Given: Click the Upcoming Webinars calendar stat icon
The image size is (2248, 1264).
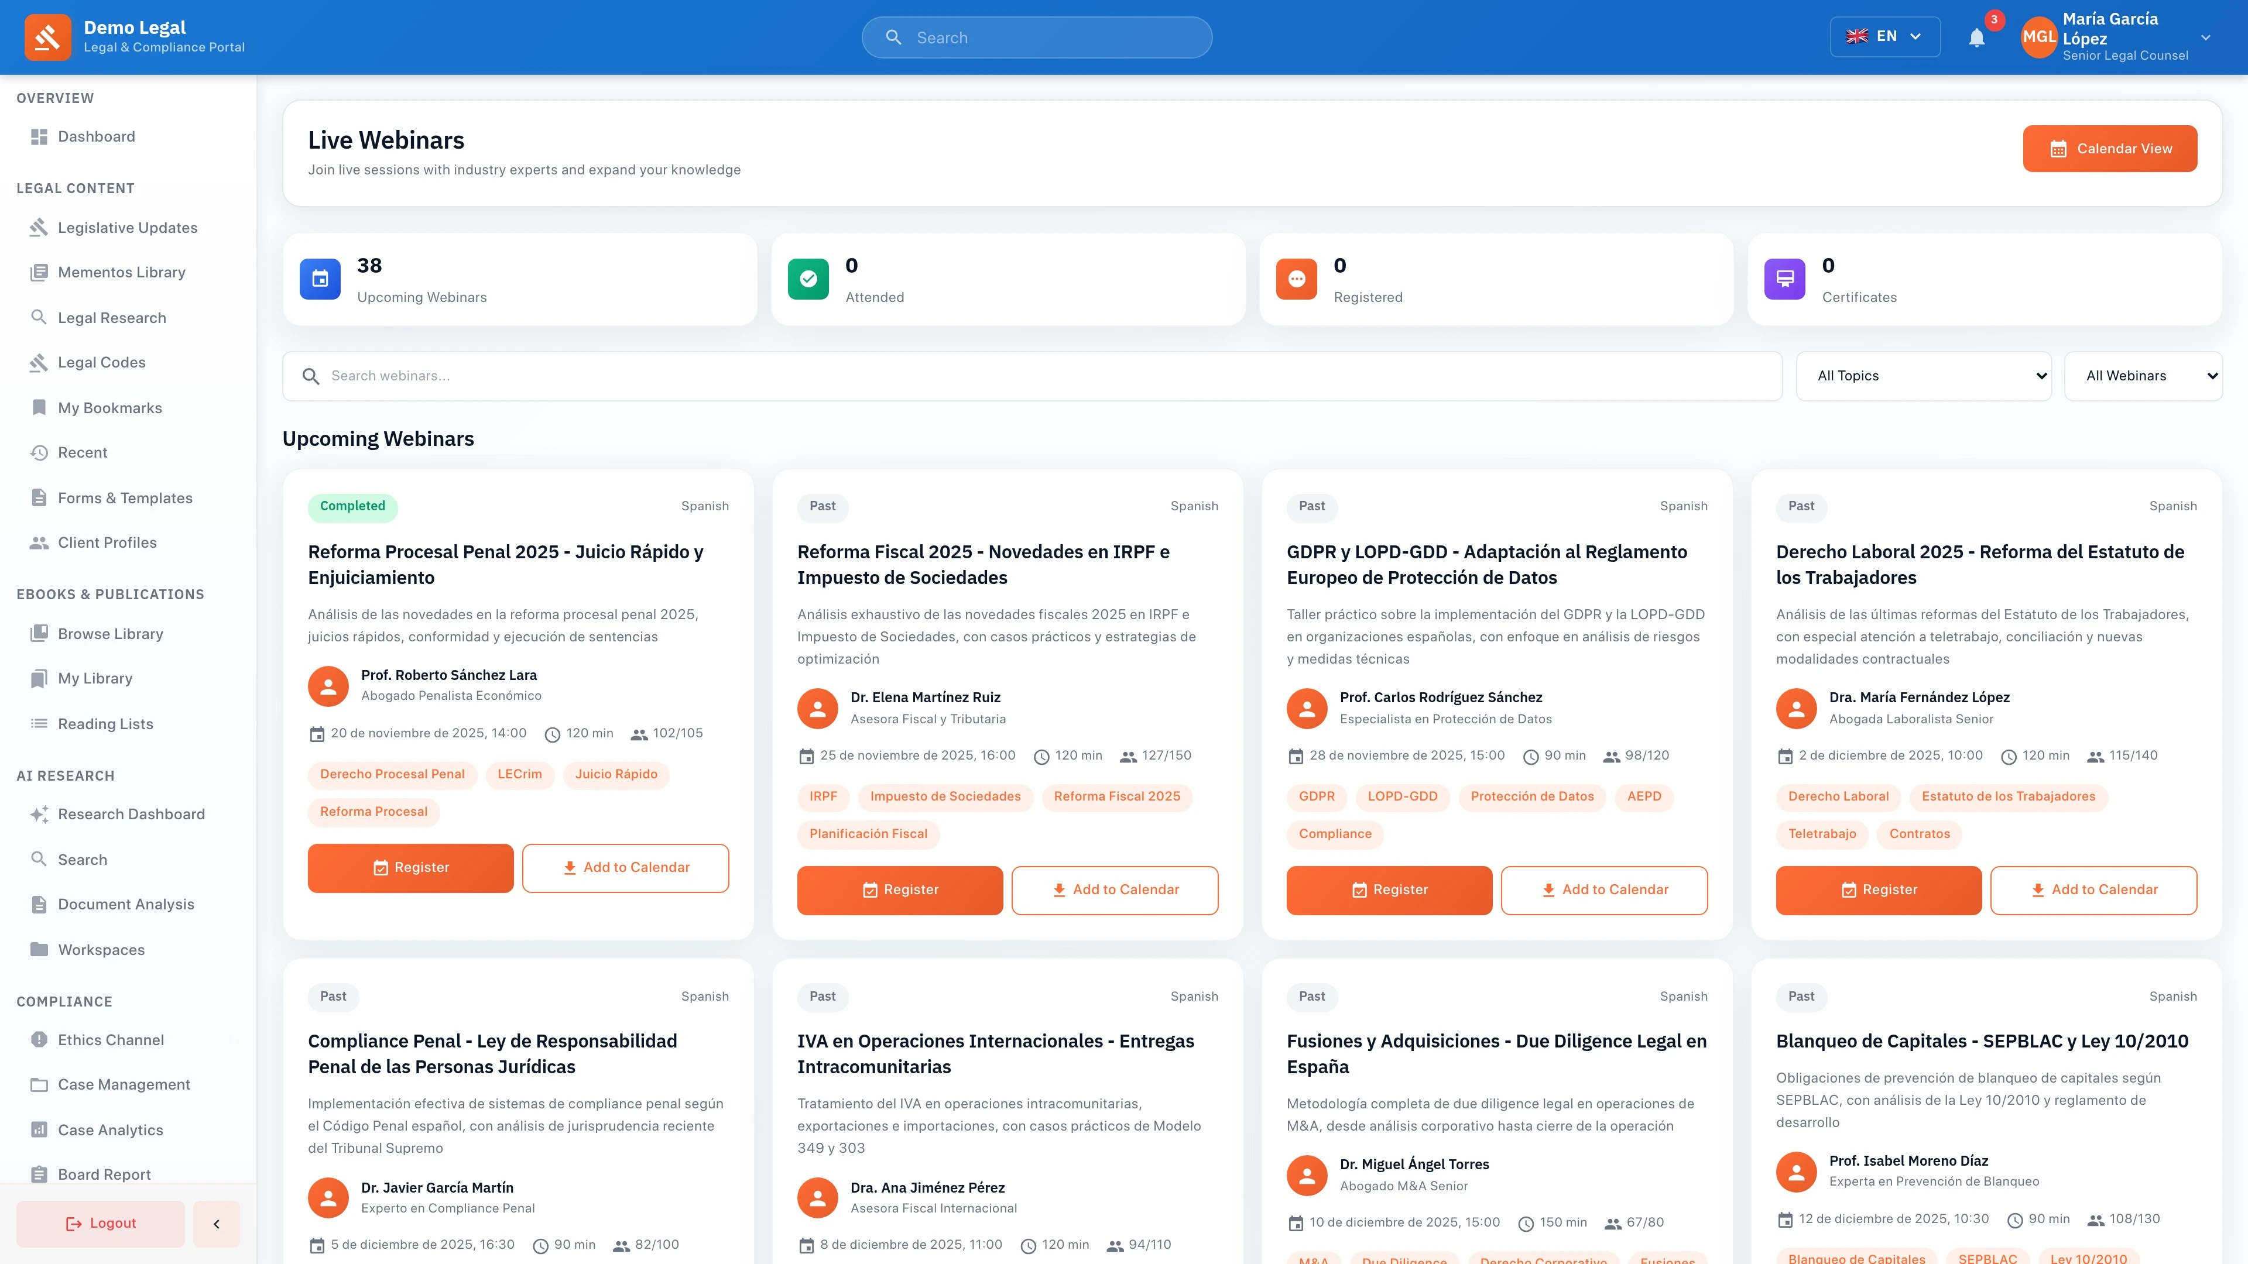Looking at the screenshot, I should click(x=320, y=279).
